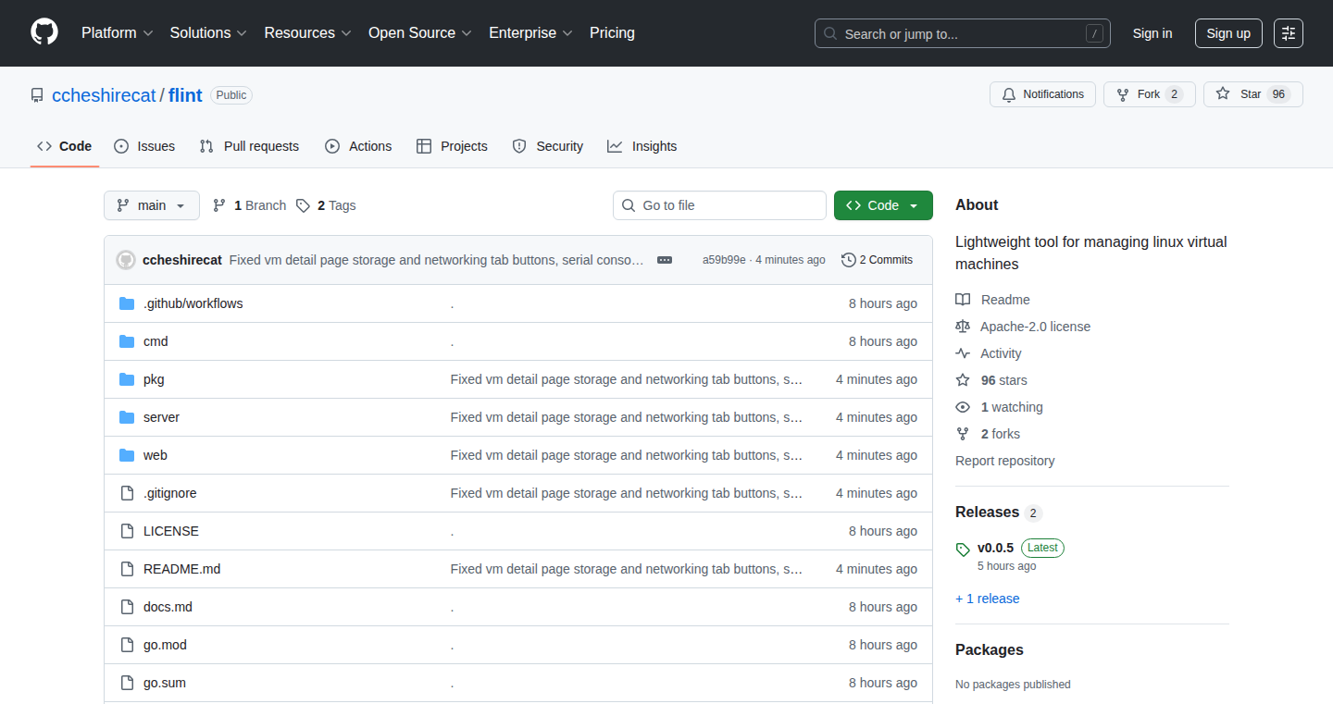
Task: Click the web row commit message
Action: (x=626, y=455)
